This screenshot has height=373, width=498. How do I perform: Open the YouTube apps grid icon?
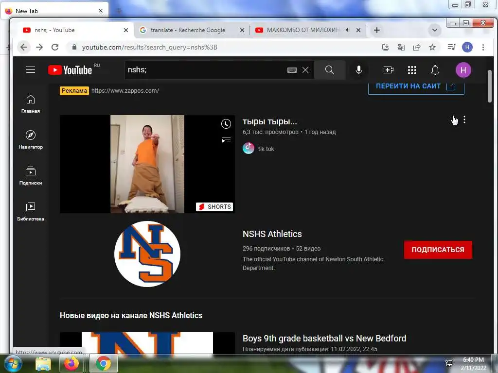point(411,70)
